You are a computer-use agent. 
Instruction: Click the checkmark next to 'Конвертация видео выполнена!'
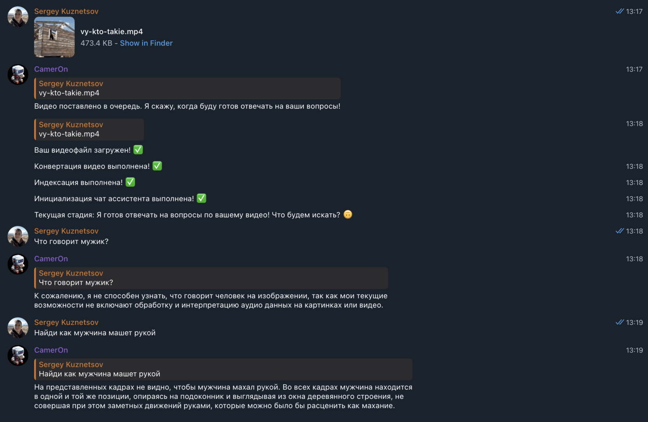click(x=157, y=166)
